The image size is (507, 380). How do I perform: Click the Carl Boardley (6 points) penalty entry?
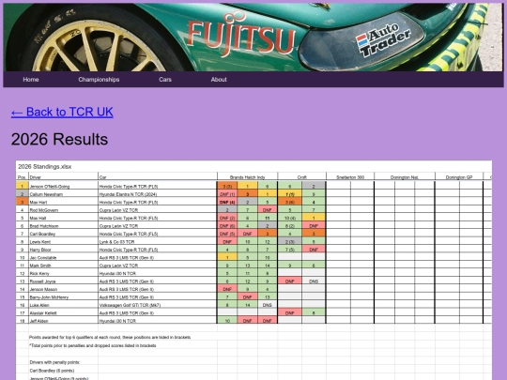[52, 371]
